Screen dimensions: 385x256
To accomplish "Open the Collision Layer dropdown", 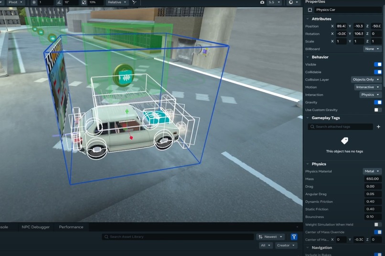I will [366, 80].
